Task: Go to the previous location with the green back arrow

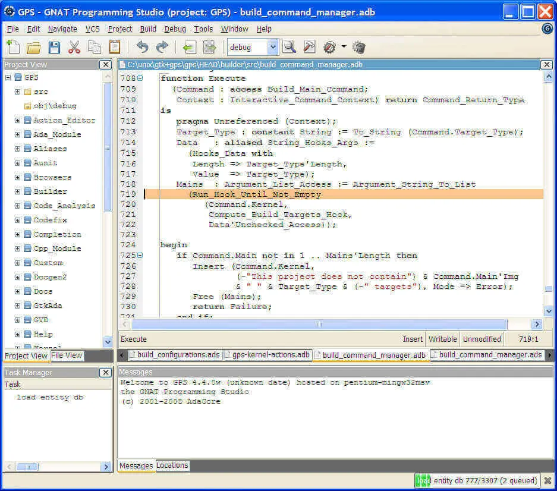Action: 189,47
